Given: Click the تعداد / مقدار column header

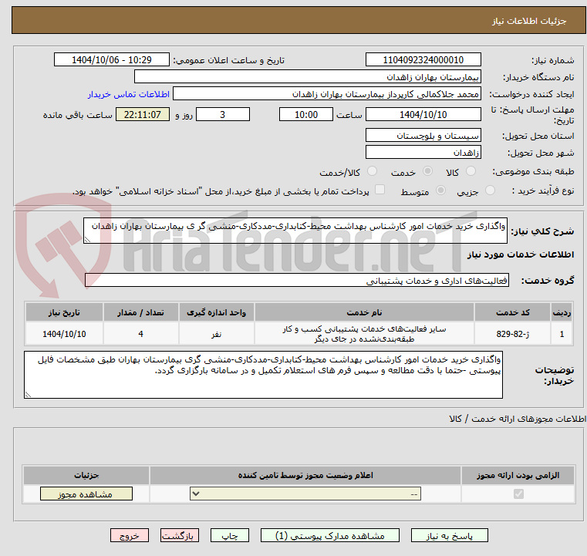Looking at the screenshot, I should click(140, 312).
